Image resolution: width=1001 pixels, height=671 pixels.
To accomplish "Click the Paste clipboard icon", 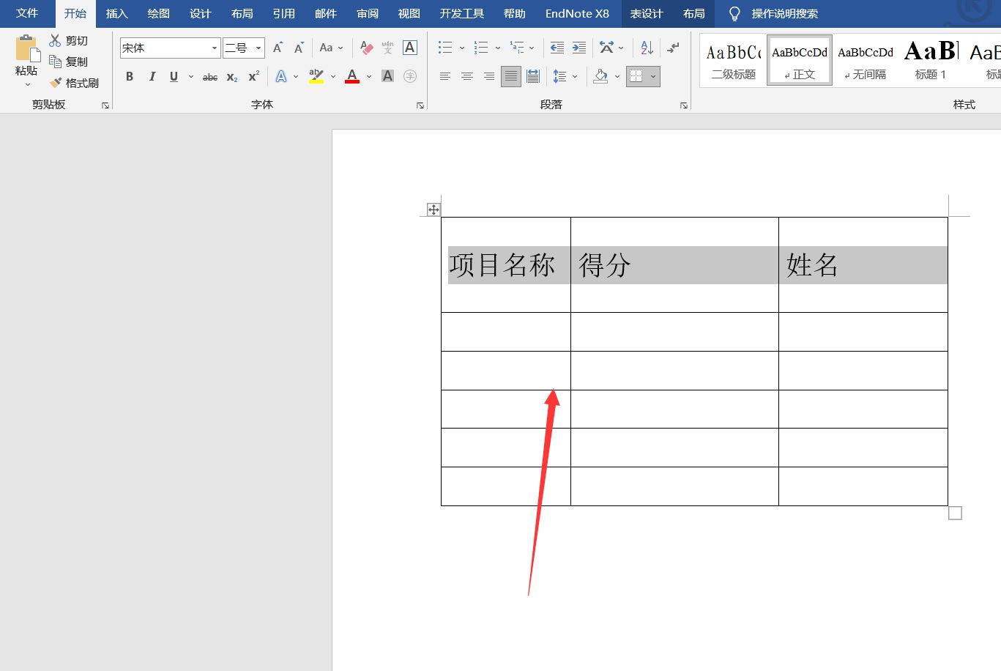I will pos(27,48).
